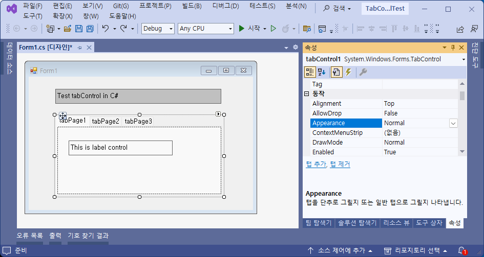Select the 'Test tabControl in C#' label

(x=138, y=96)
